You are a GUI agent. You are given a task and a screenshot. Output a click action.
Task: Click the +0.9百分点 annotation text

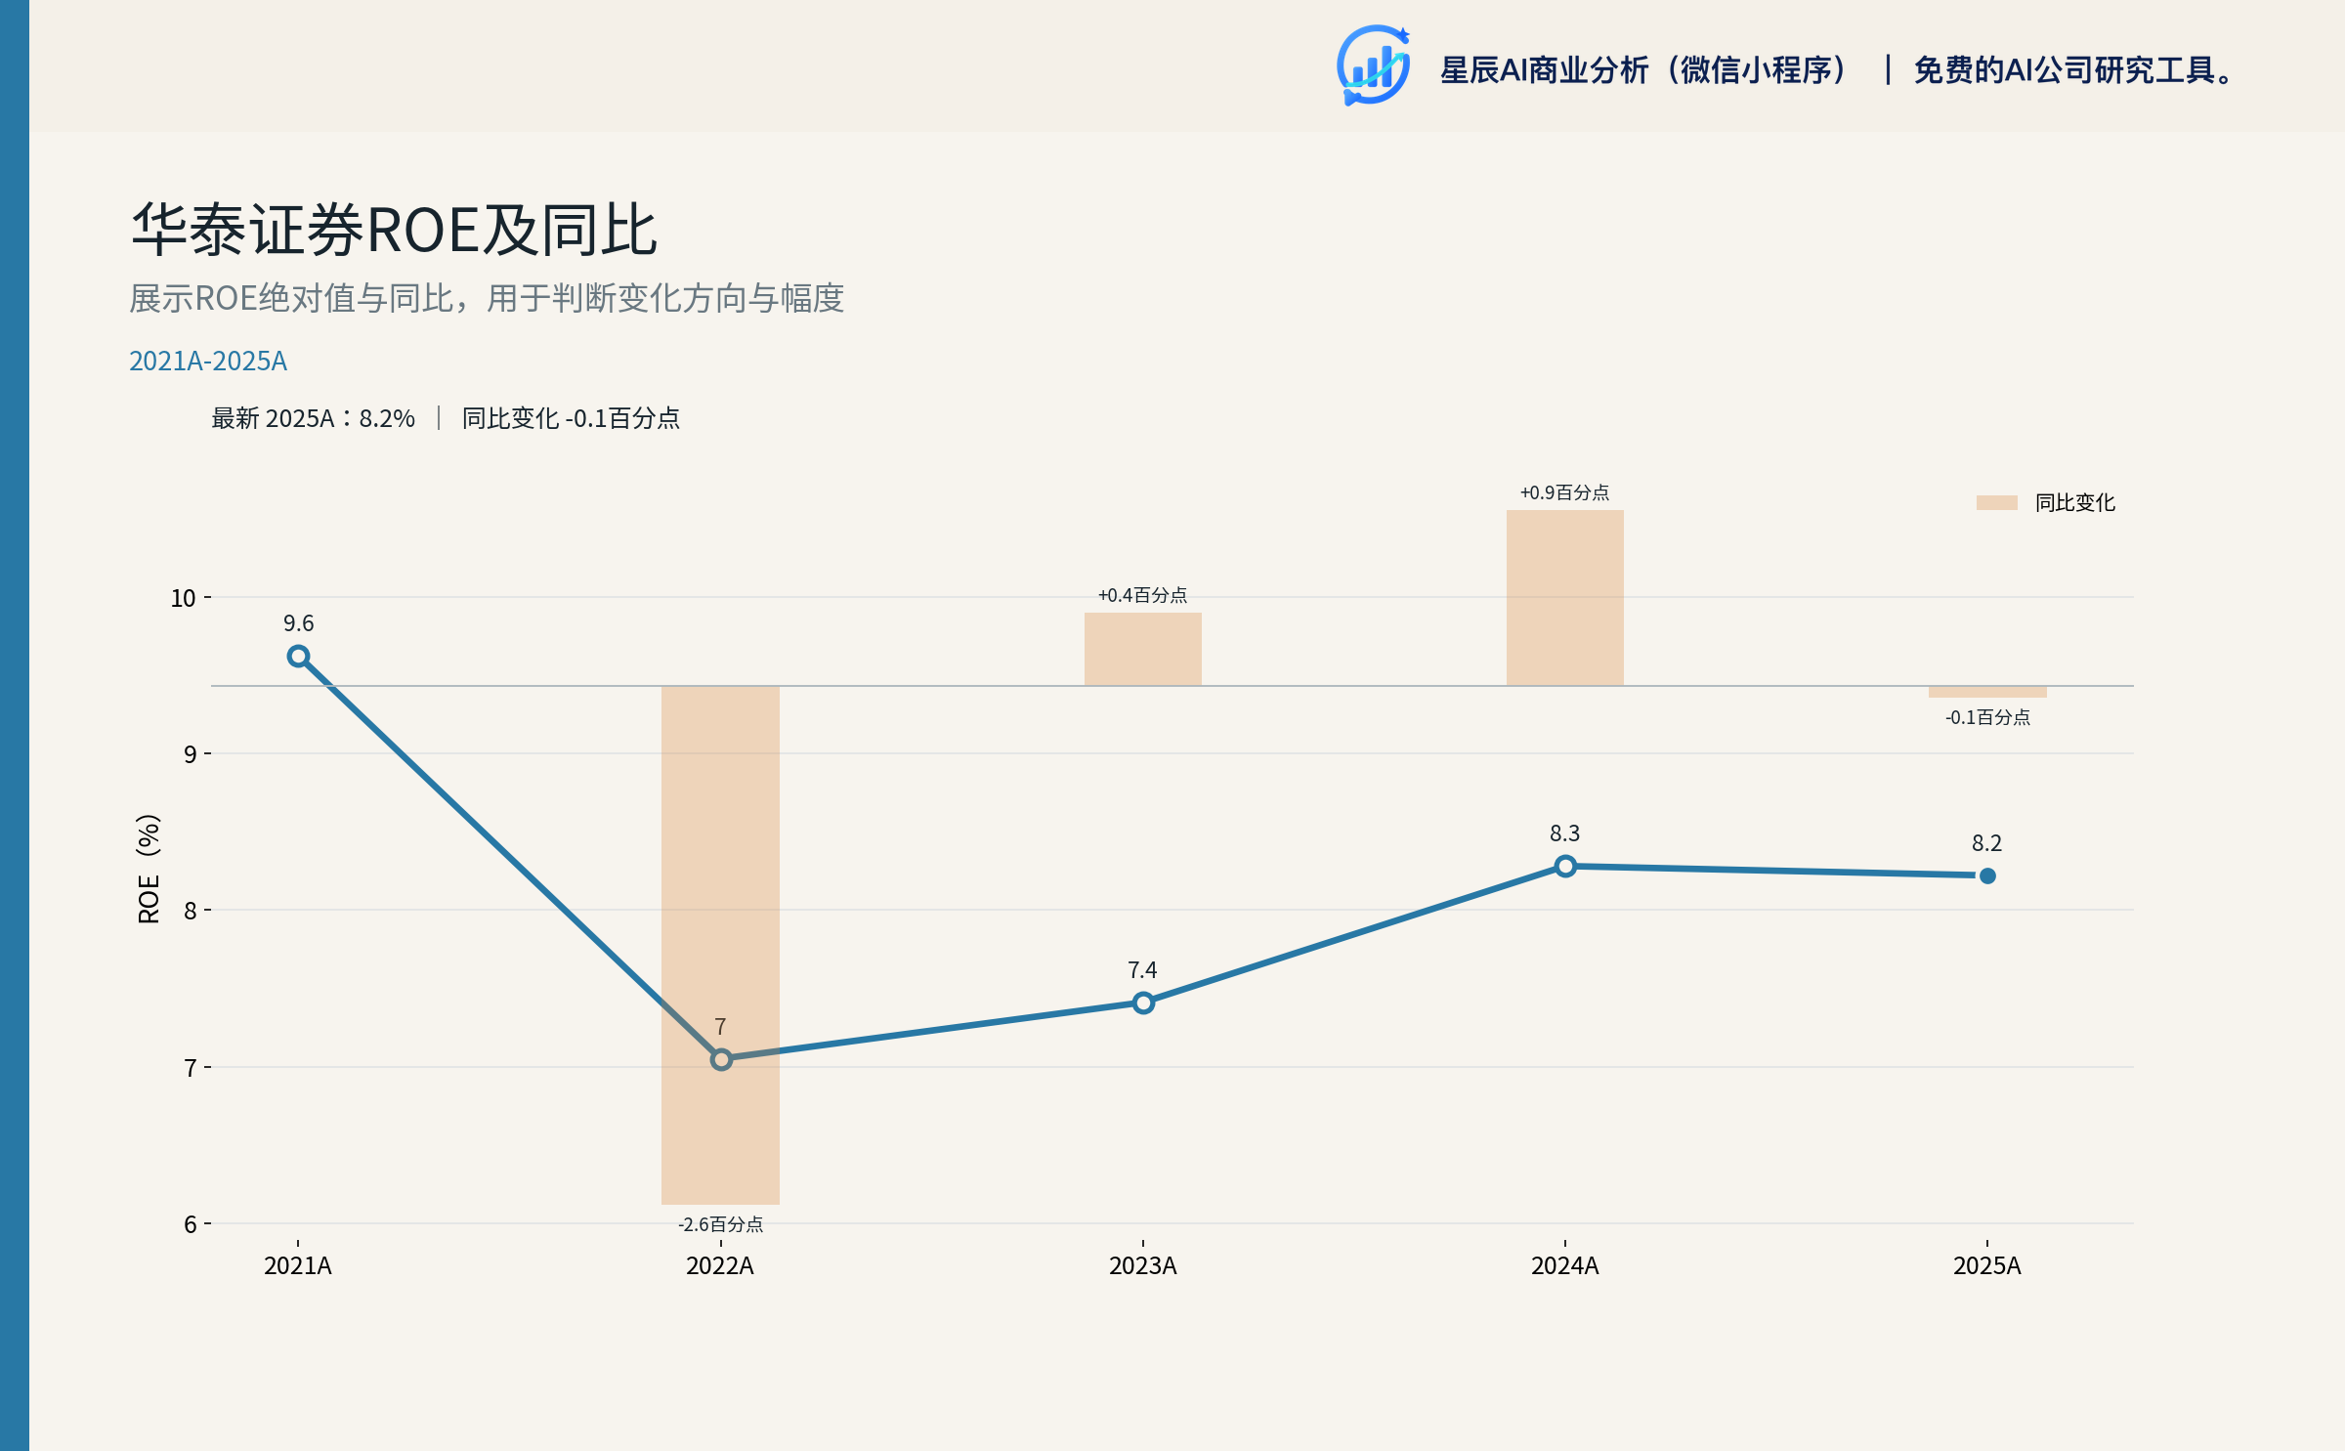click(1565, 492)
